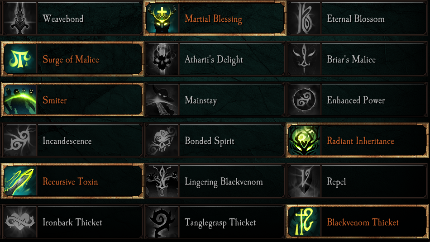Click the Briar's Malice thorn icon
Image resolution: width=430 pixels, height=242 pixels.
tap(304, 59)
